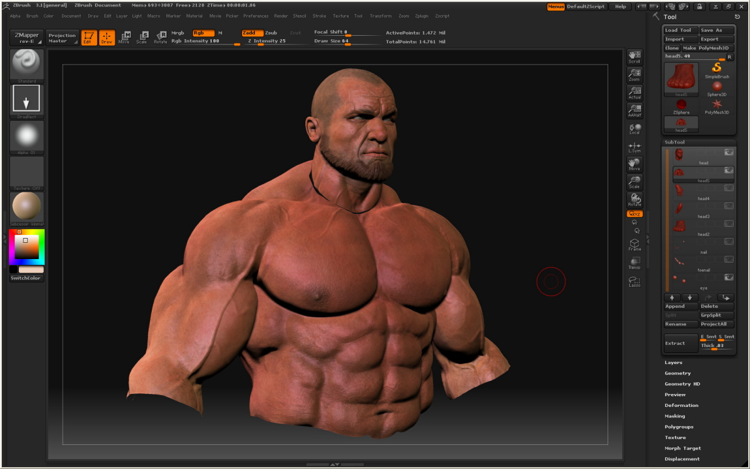Expand the Layers subpalette
Image resolution: width=750 pixels, height=469 pixels.
coord(673,363)
